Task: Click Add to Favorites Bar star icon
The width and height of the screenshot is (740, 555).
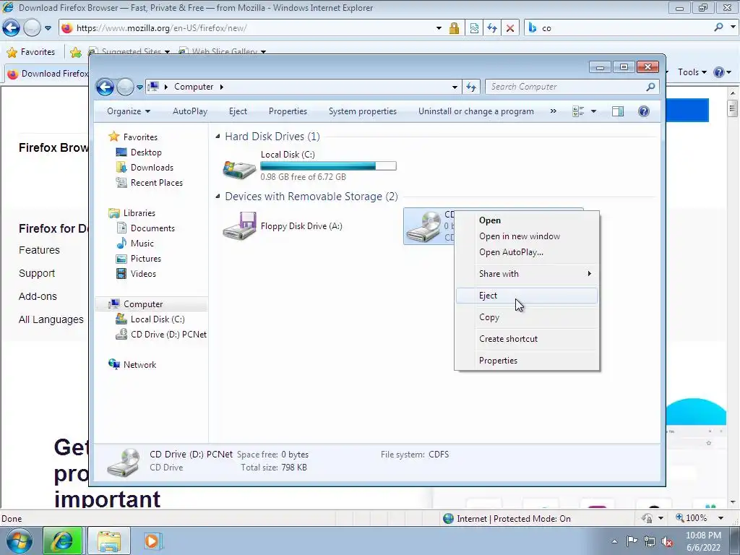Action: [75, 52]
